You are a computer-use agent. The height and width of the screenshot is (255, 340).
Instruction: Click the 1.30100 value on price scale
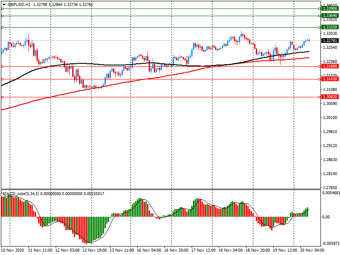point(330,118)
